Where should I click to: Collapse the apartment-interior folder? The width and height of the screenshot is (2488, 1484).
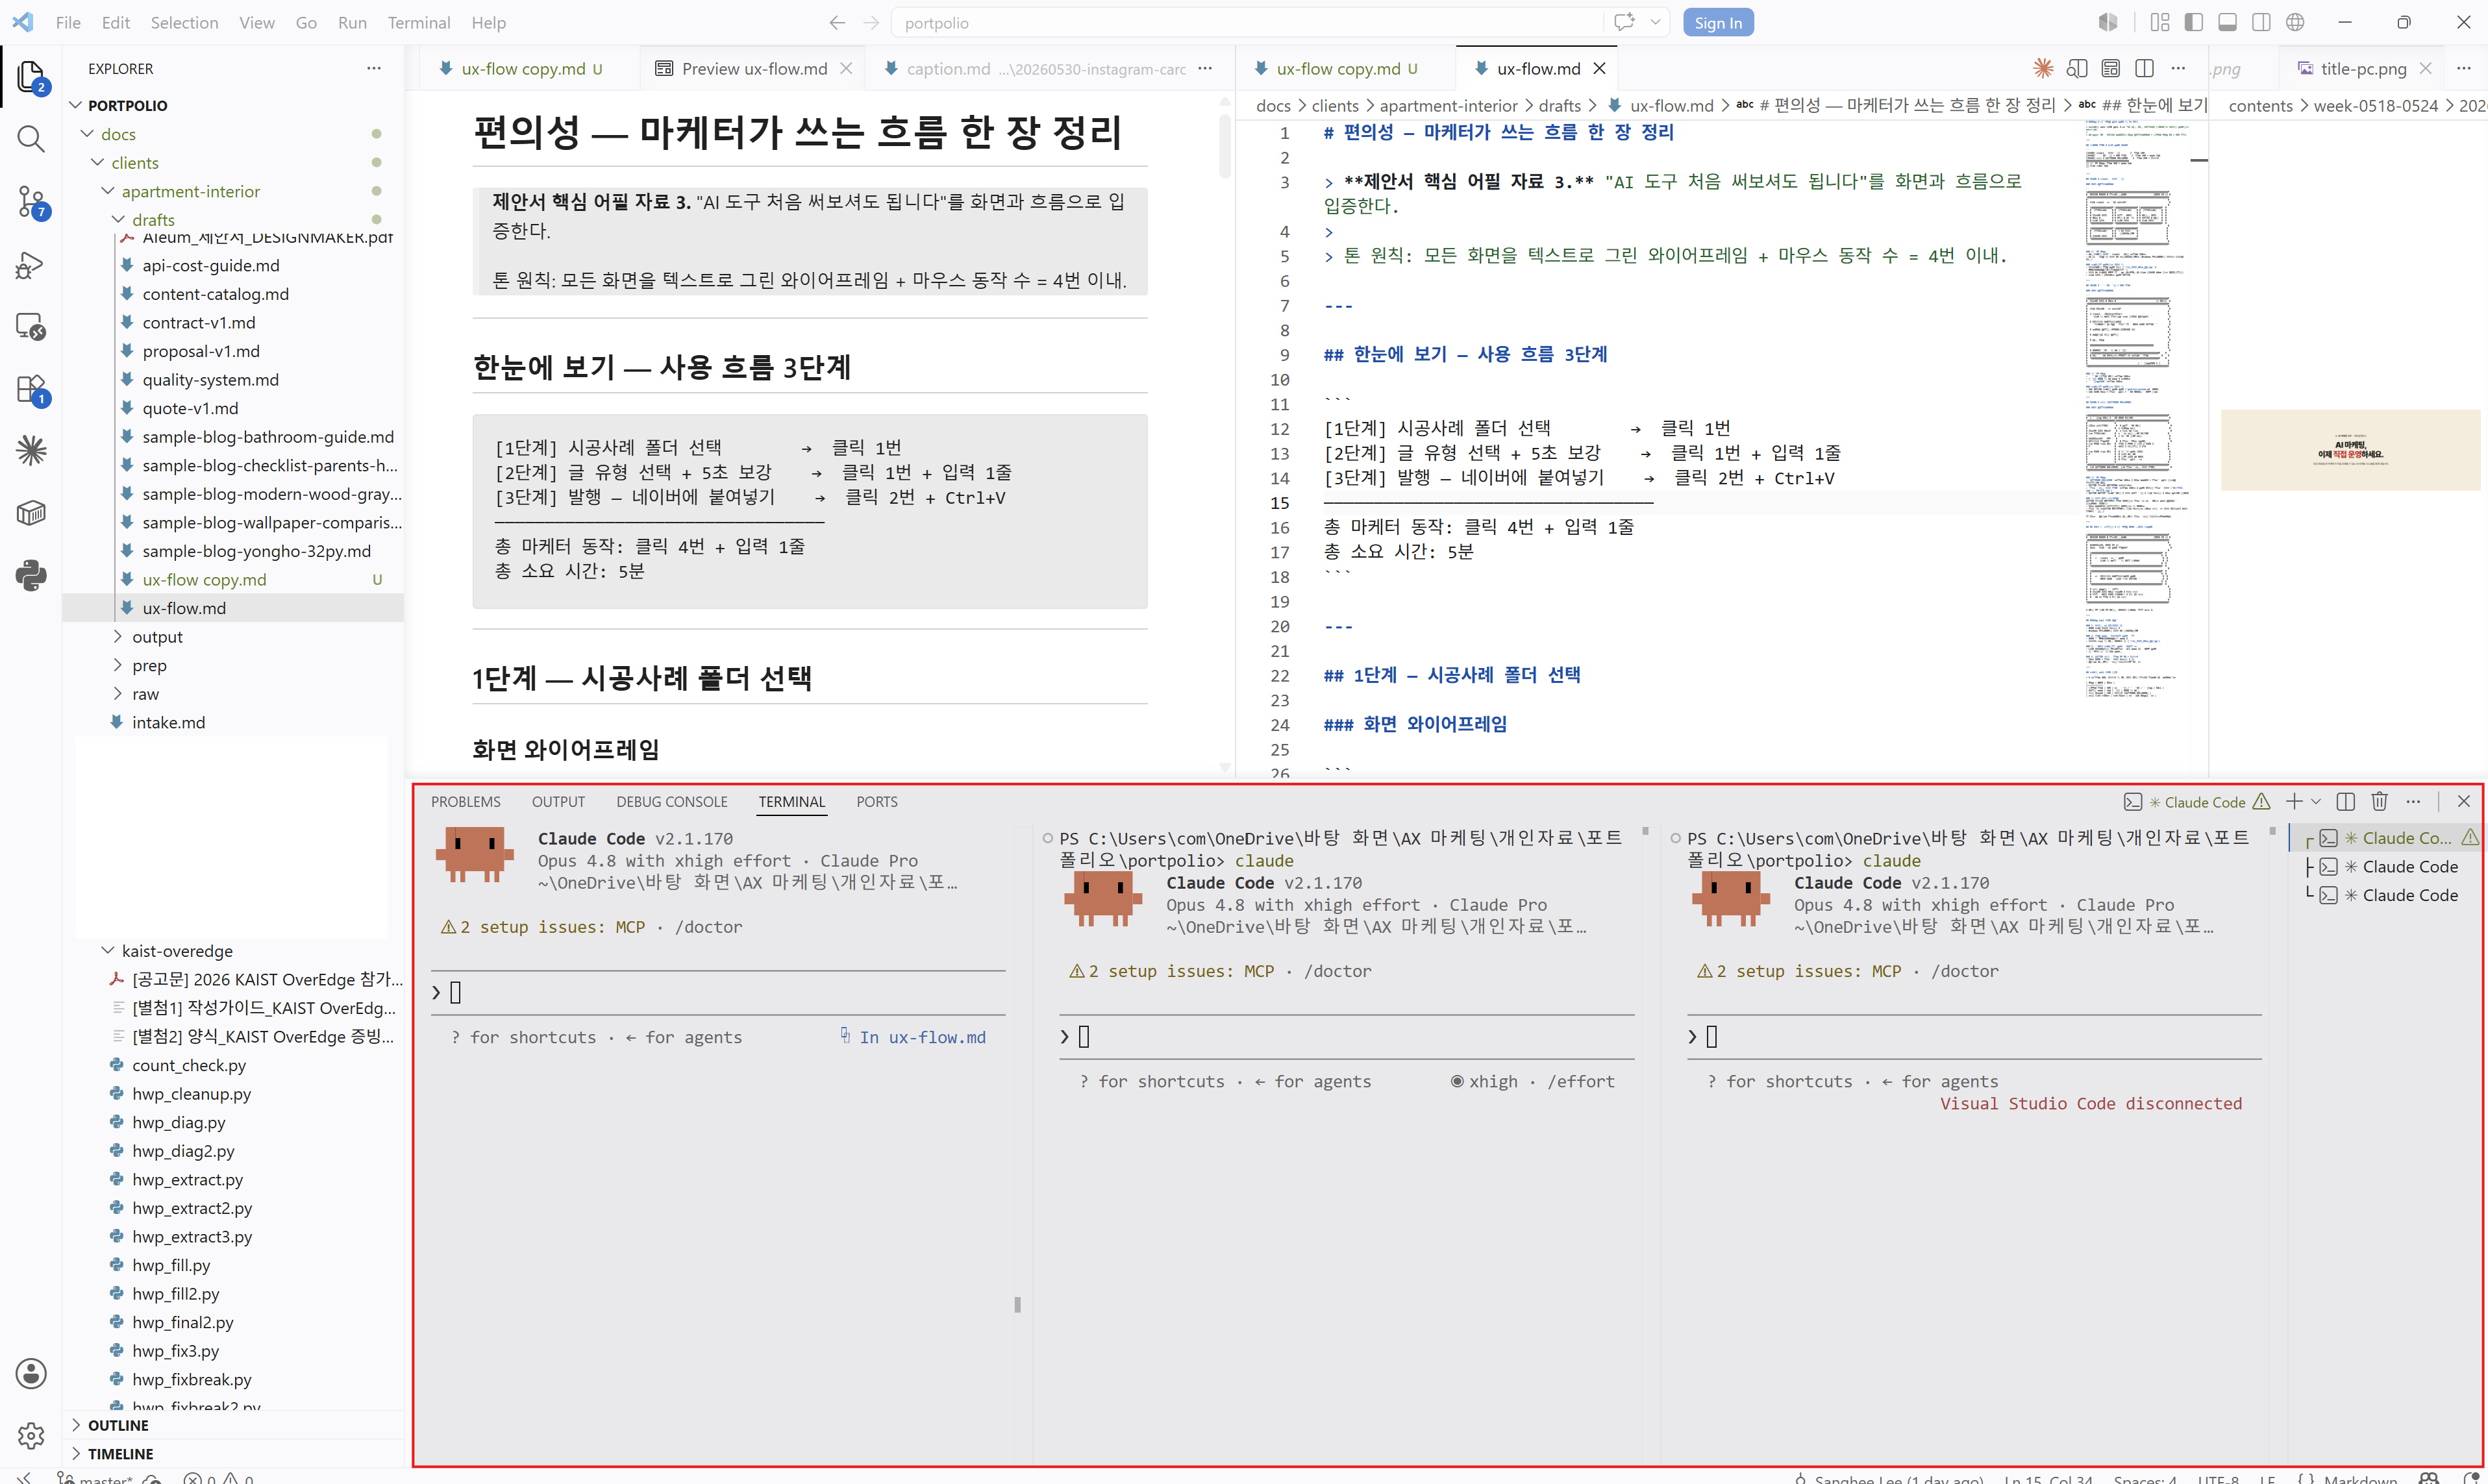pyautogui.click(x=108, y=191)
